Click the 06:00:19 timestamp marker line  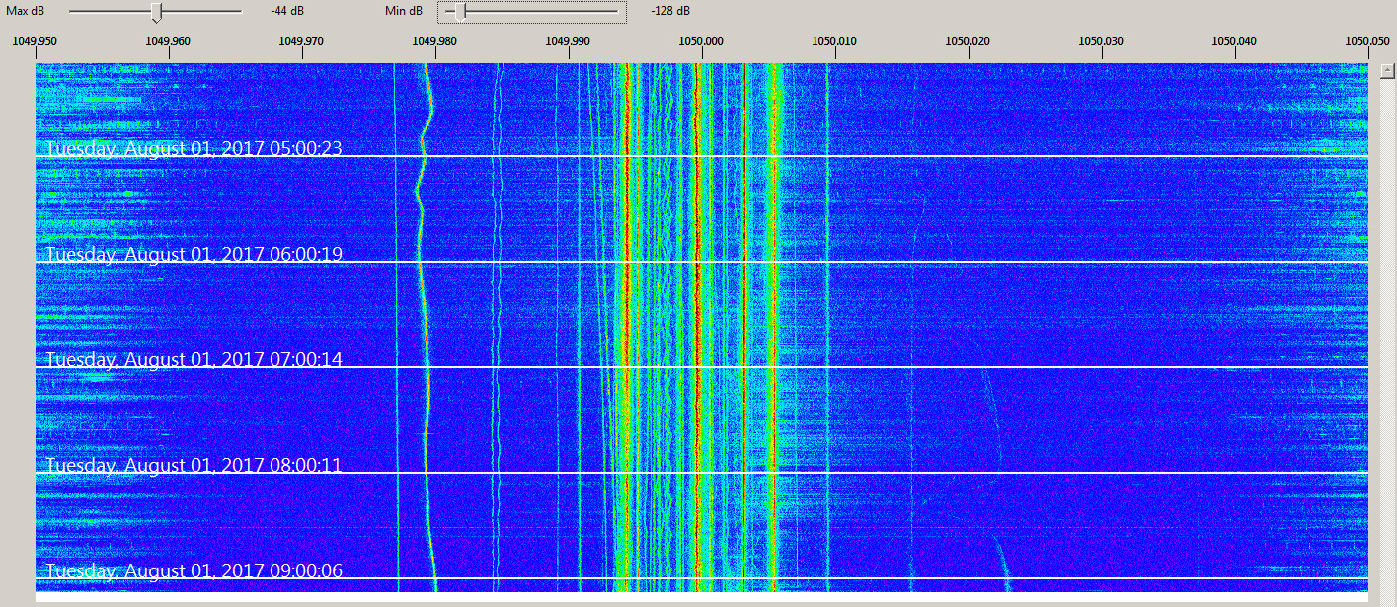coord(702,262)
